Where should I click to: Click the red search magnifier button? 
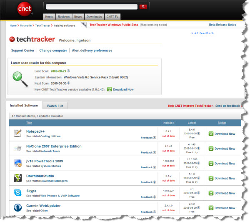click(143, 7)
